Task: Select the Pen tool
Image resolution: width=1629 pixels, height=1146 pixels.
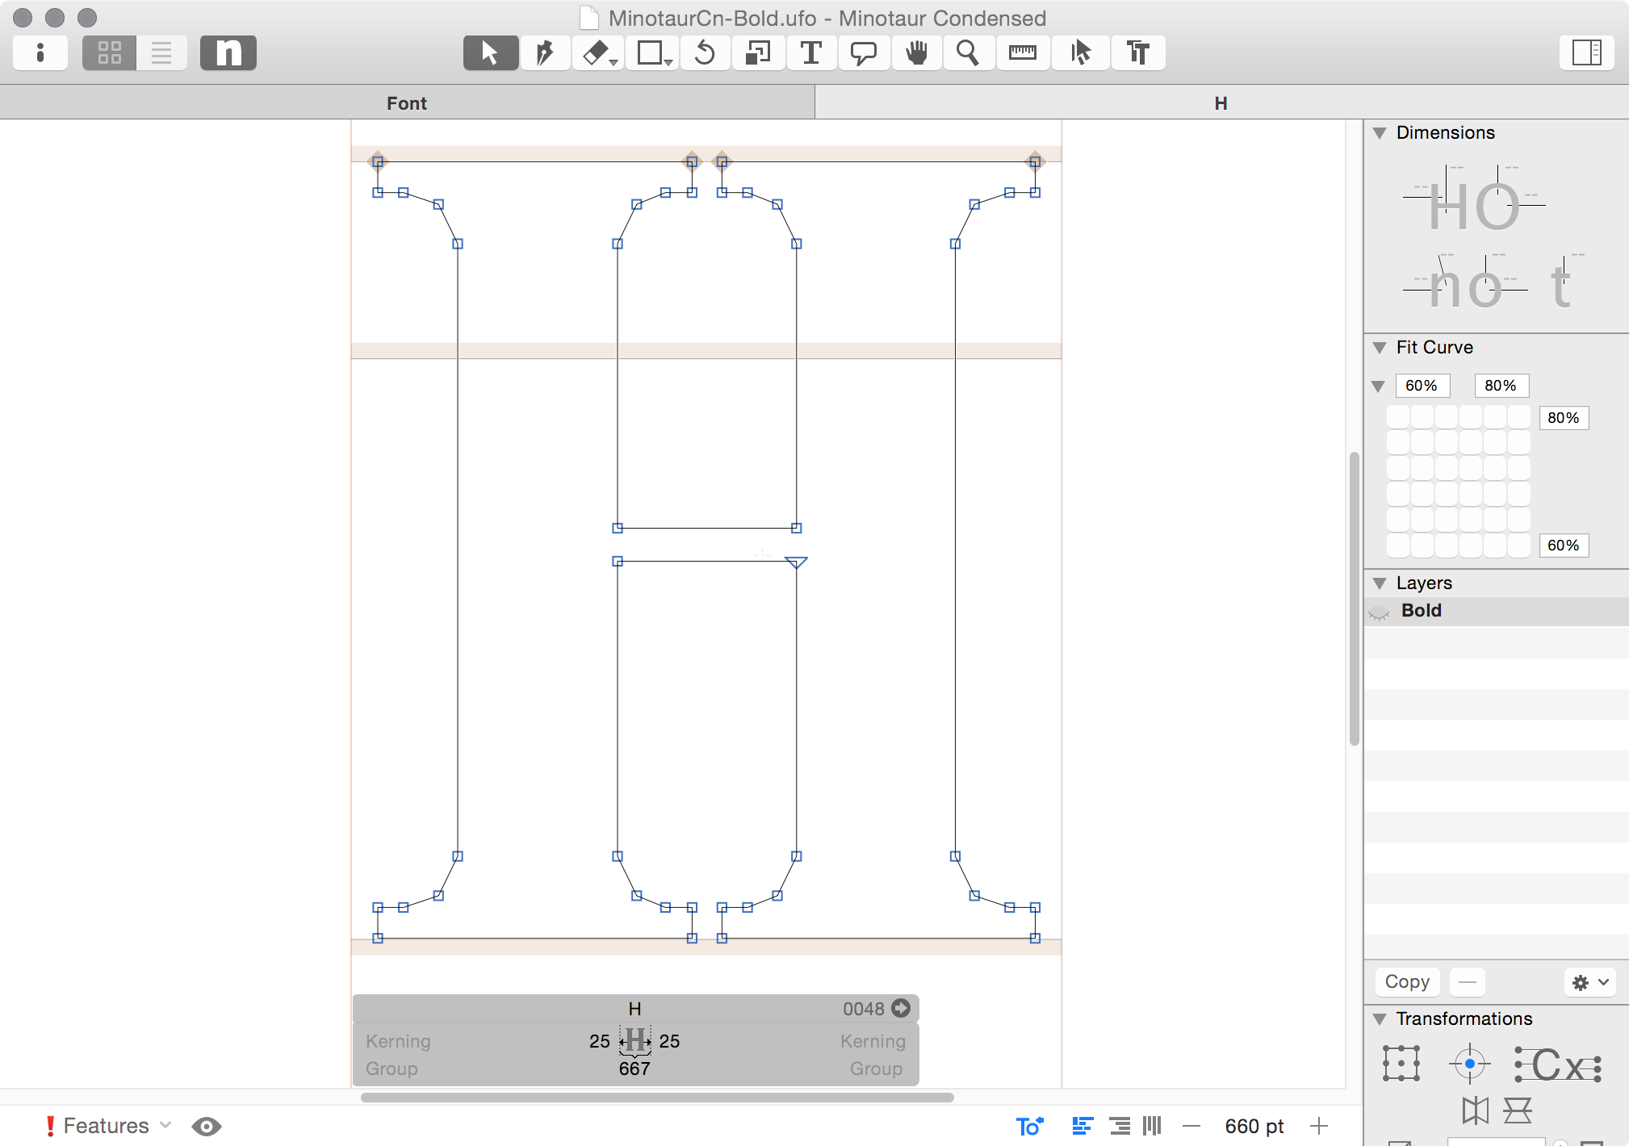Action: (545, 53)
